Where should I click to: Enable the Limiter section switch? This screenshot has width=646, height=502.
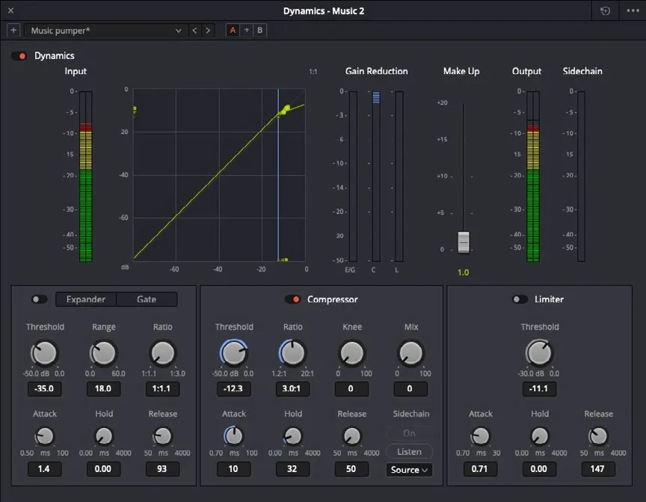click(520, 299)
